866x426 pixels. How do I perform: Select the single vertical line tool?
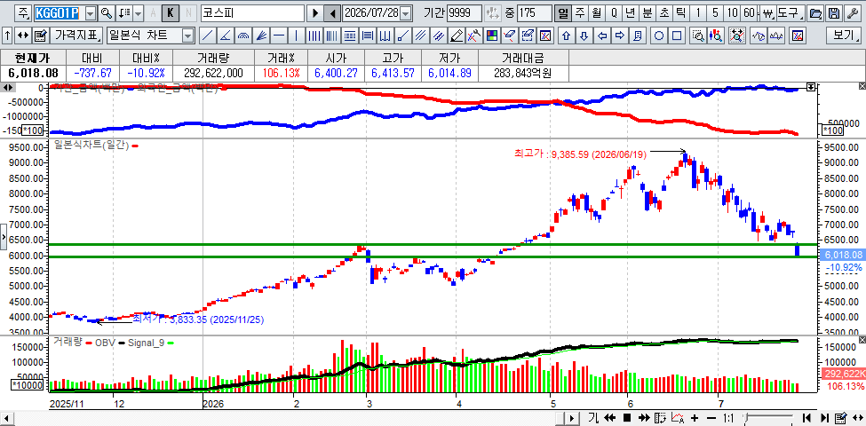[297, 36]
